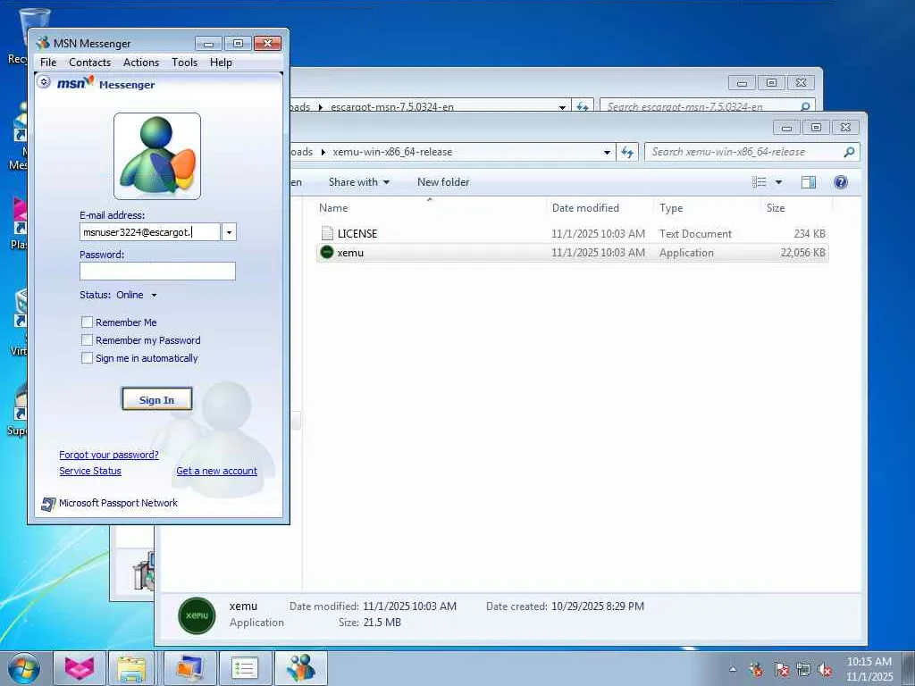
Task: Open the Actions menu
Action: pyautogui.click(x=140, y=63)
